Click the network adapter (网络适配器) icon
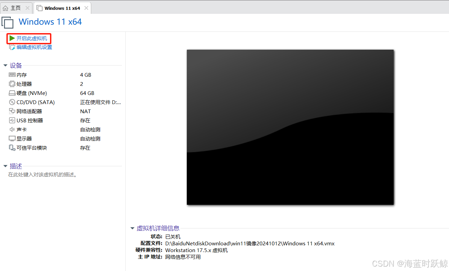 point(12,111)
